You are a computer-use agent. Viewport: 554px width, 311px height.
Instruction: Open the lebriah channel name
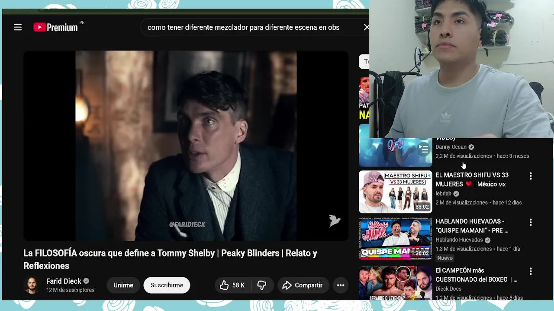[x=443, y=194]
